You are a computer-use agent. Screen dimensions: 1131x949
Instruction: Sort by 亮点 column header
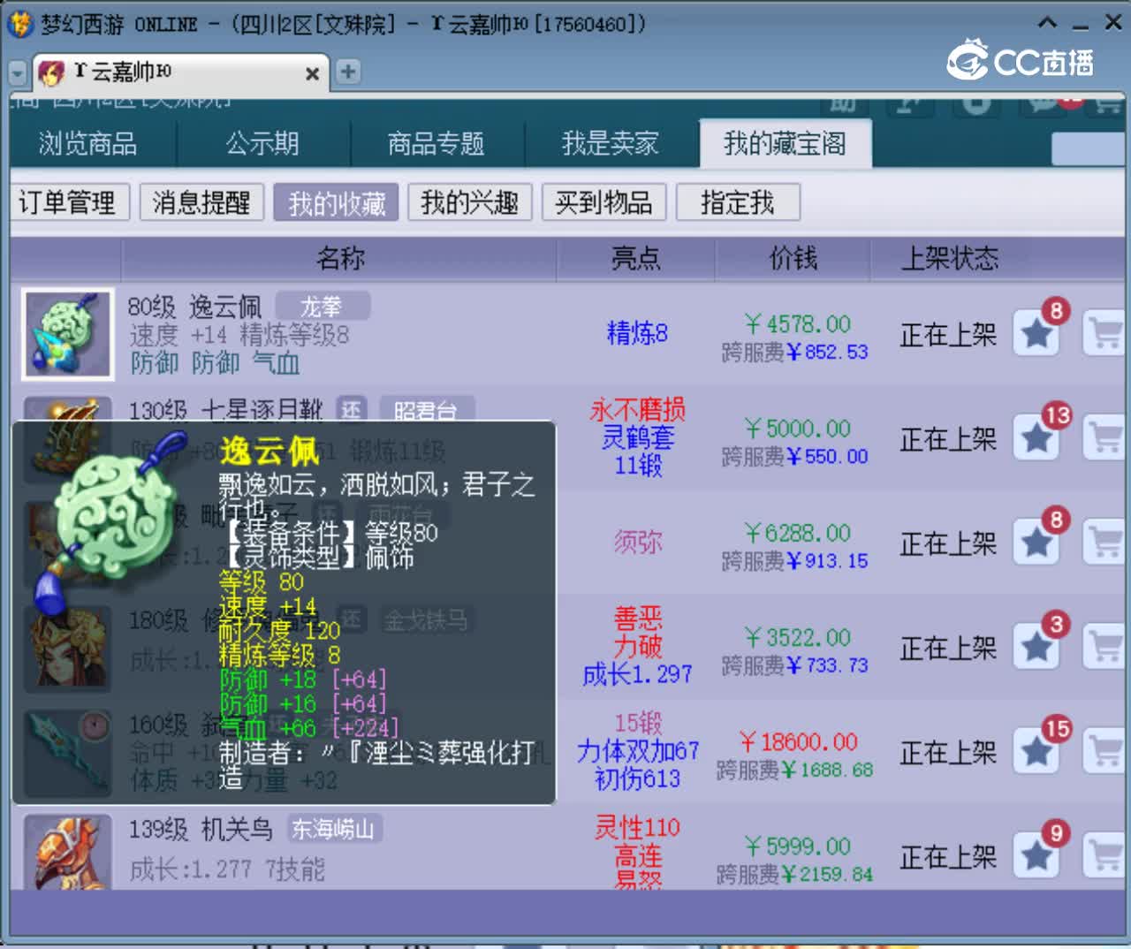click(635, 258)
